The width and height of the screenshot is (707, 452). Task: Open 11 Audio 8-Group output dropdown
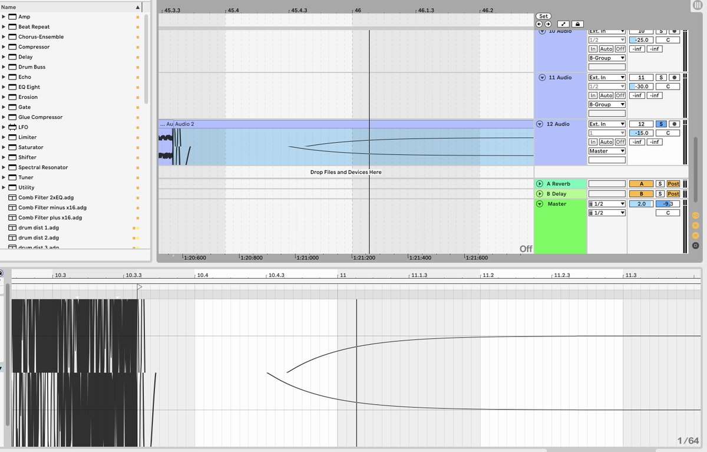click(x=607, y=104)
